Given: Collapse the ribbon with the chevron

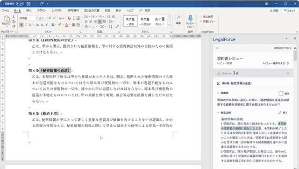Looking at the screenshot, I should pos(297,32).
